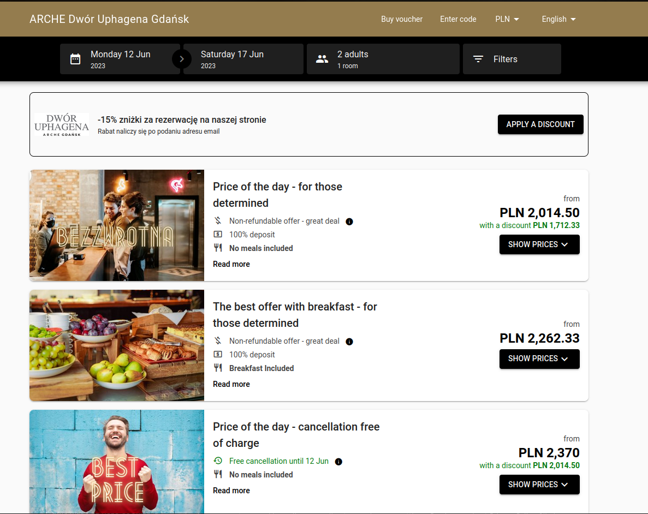Open the PLN currency dropdown
The image size is (648, 514).
tap(507, 19)
